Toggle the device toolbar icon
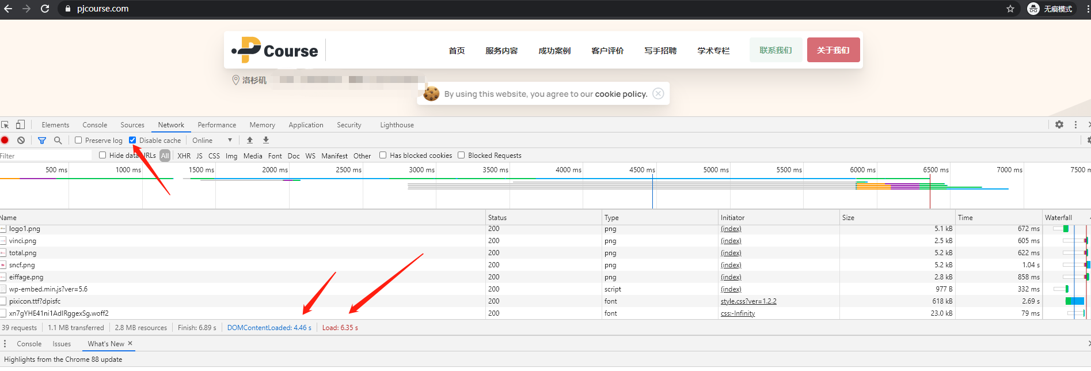Image resolution: width=1091 pixels, height=371 pixels. tap(20, 124)
